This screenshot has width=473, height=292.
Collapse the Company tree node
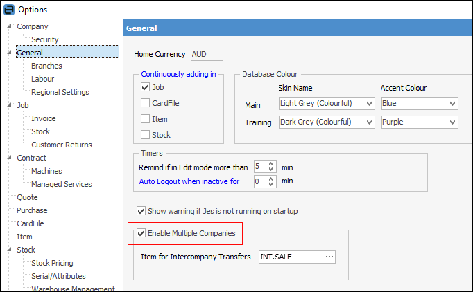click(x=10, y=26)
